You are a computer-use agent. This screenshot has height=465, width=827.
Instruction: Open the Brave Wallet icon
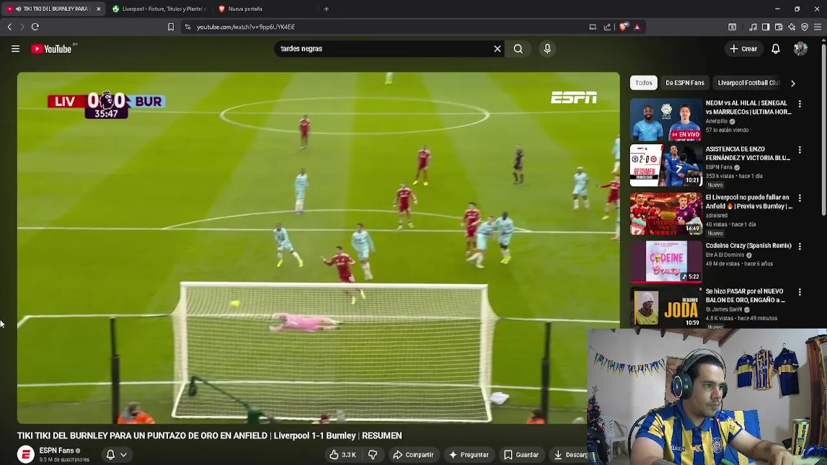point(779,26)
